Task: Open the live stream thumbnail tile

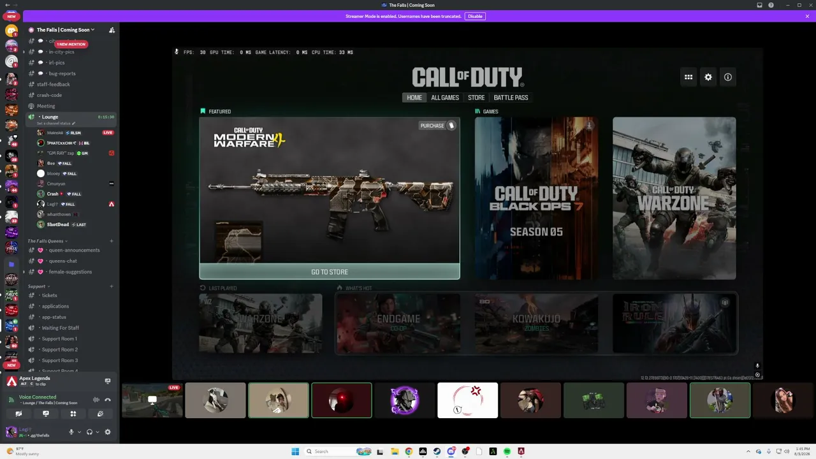Action: click(152, 400)
